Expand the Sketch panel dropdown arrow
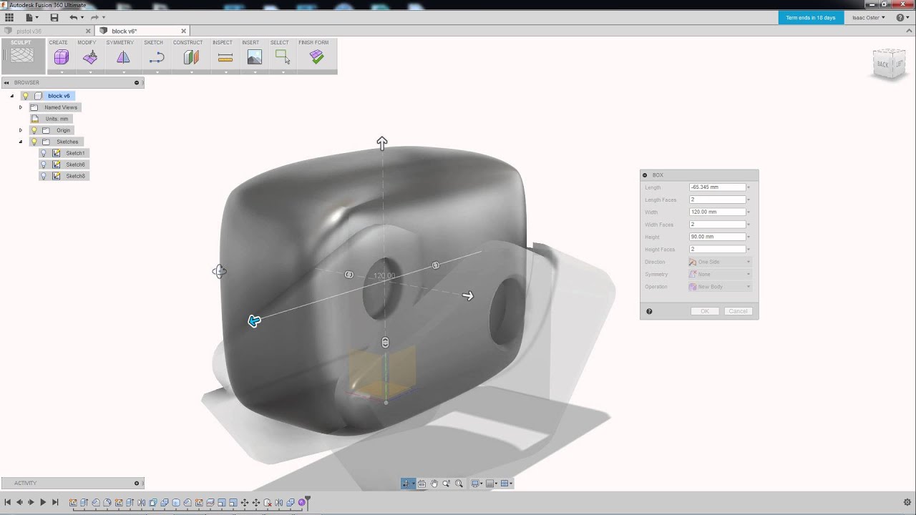The width and height of the screenshot is (916, 515). pyautogui.click(x=157, y=72)
